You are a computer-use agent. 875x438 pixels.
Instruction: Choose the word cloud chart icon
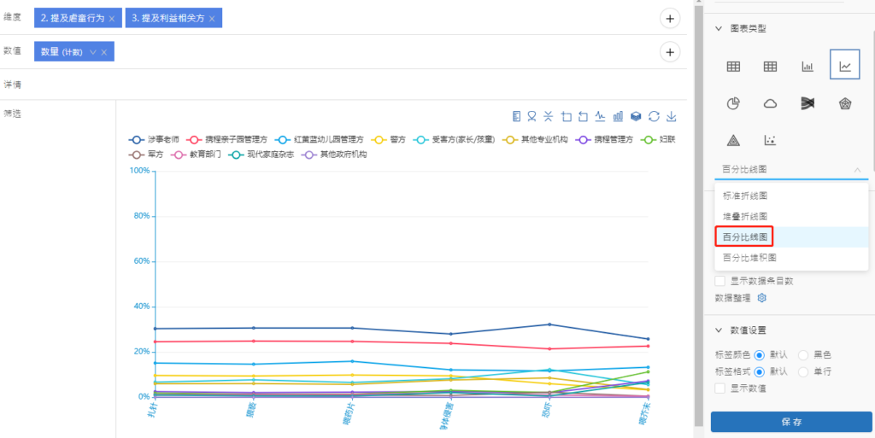point(770,103)
